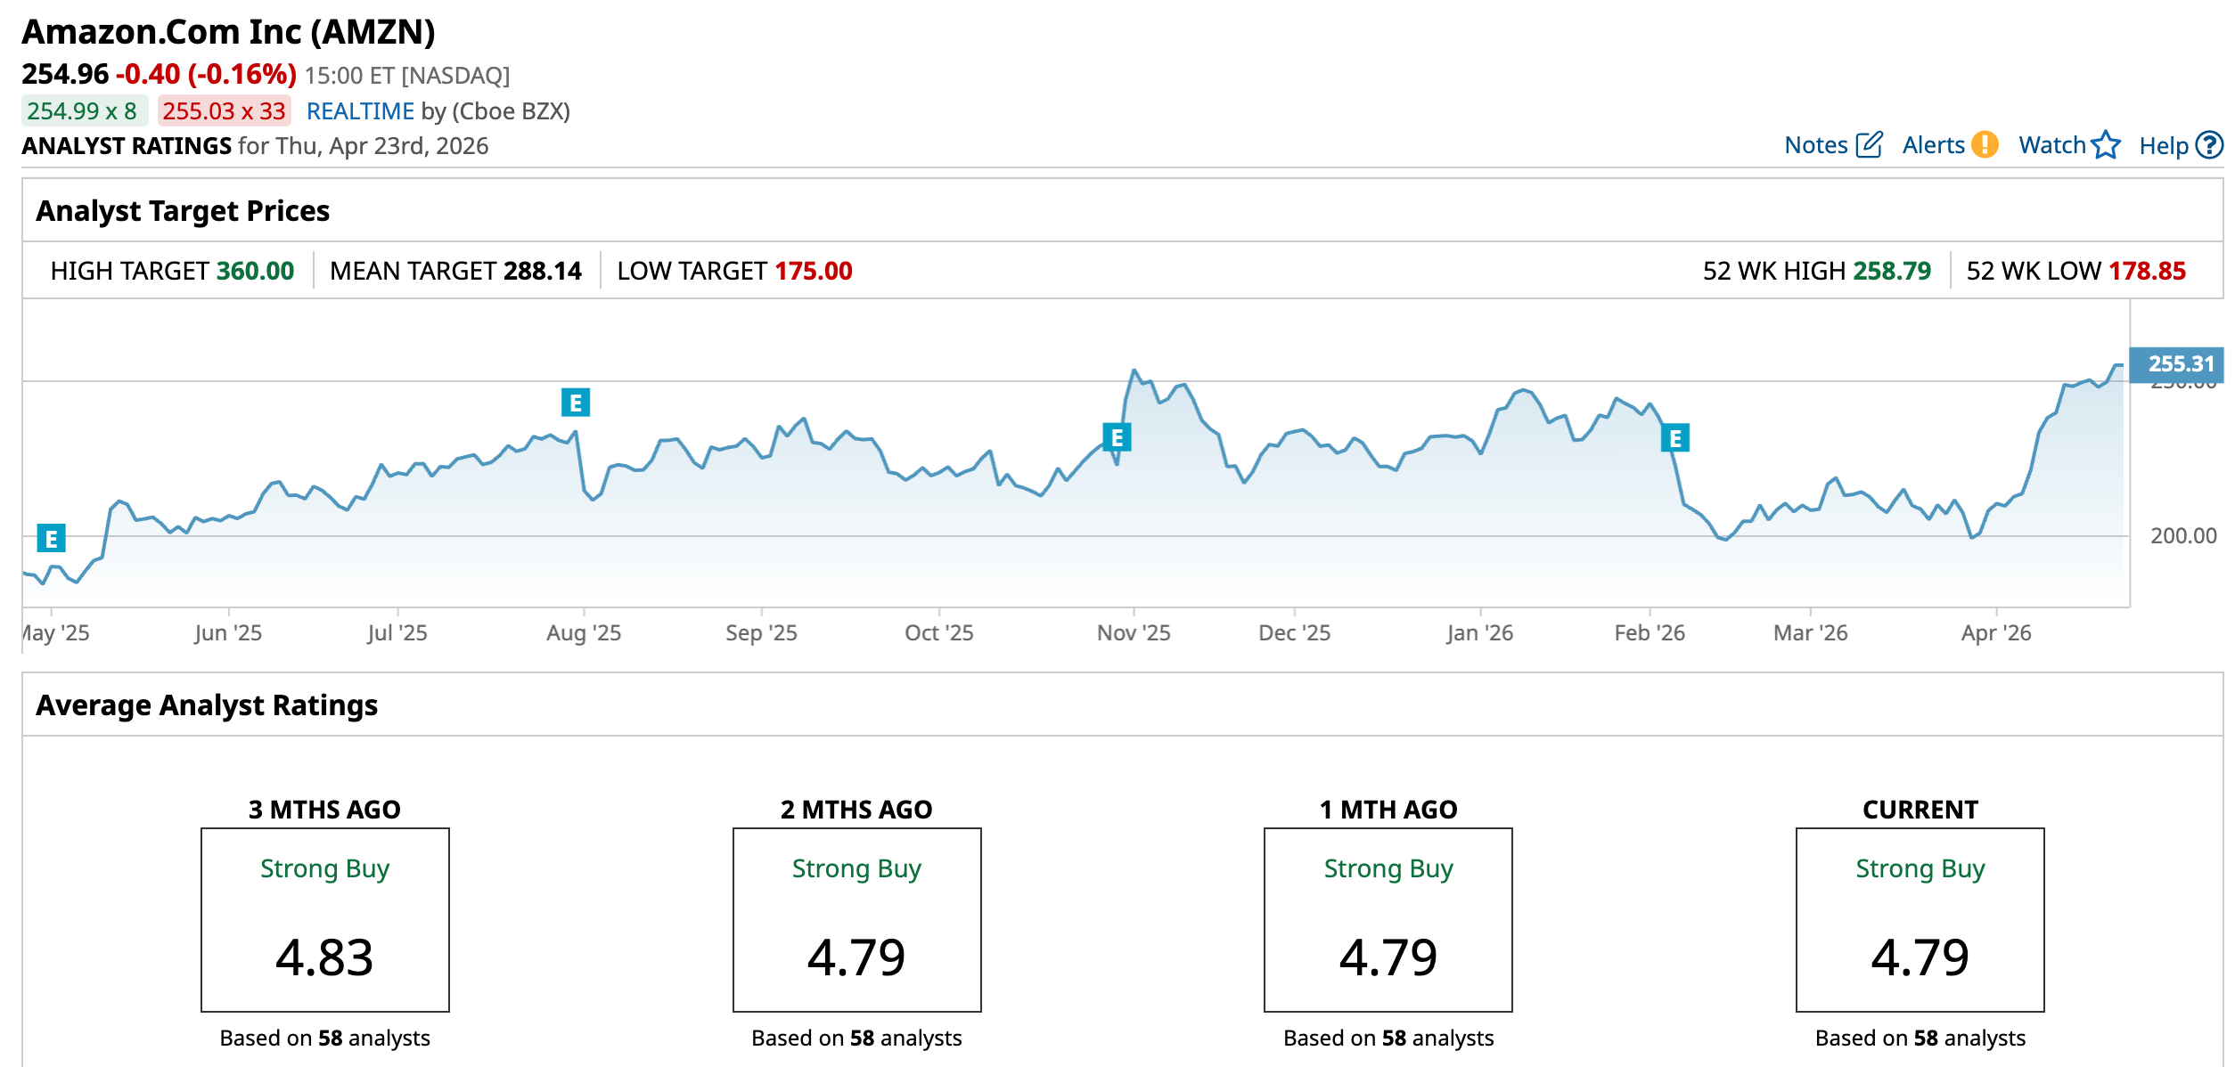Click the Watch link text

click(x=2051, y=145)
